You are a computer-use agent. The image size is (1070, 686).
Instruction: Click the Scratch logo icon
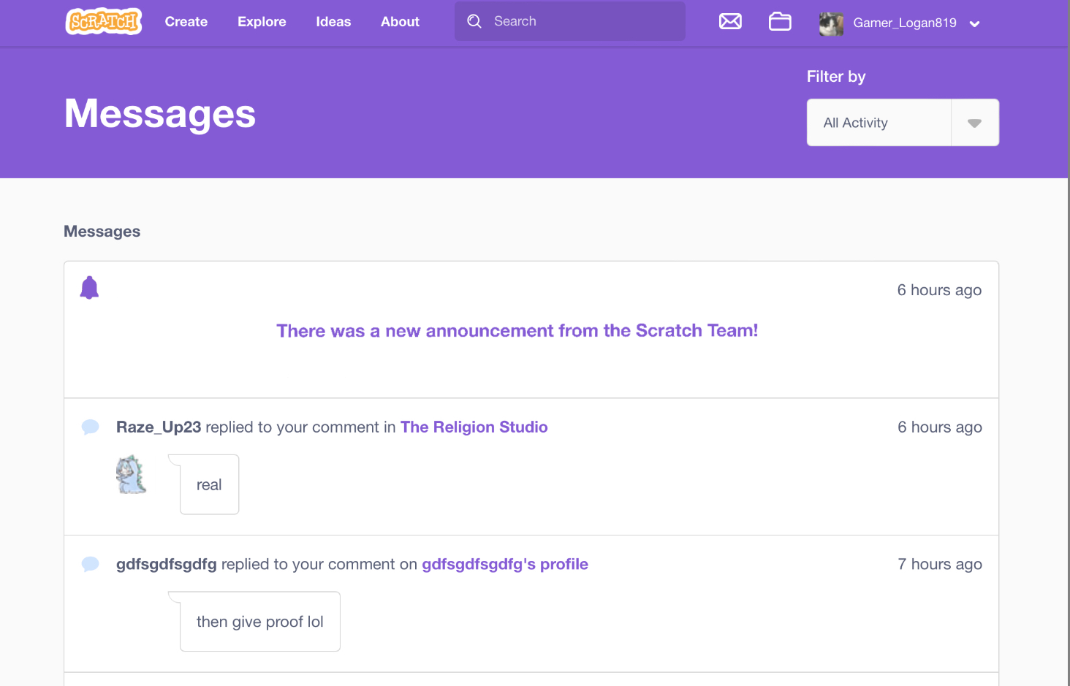tap(103, 21)
